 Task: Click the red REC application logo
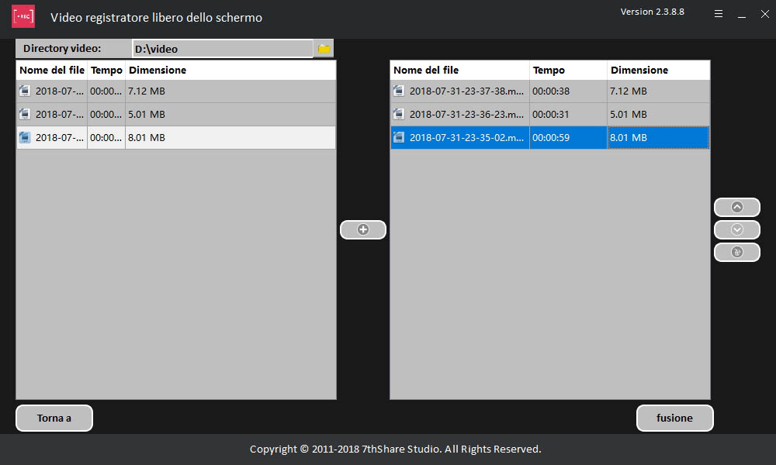click(23, 16)
